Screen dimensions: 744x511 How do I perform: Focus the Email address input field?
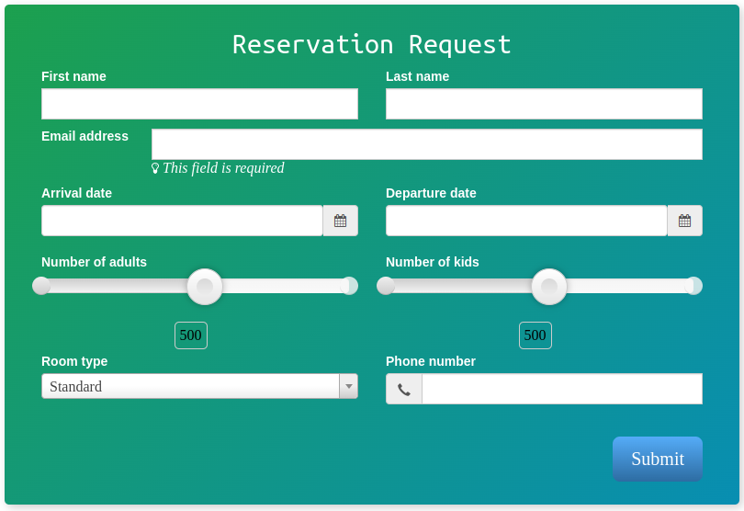(427, 144)
